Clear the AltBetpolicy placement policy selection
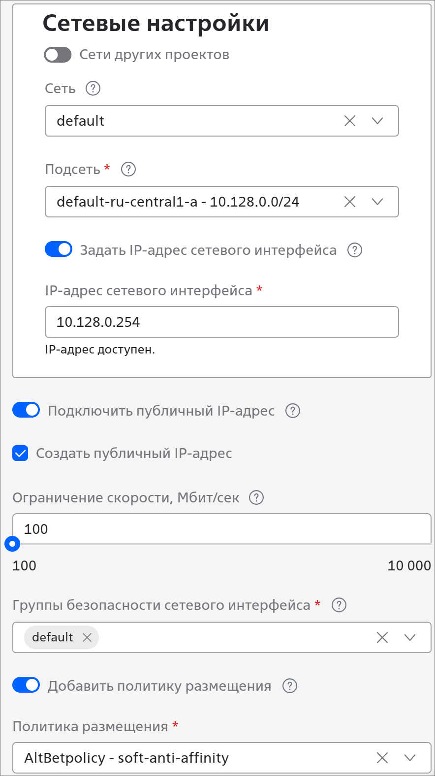This screenshot has width=435, height=776. (382, 758)
